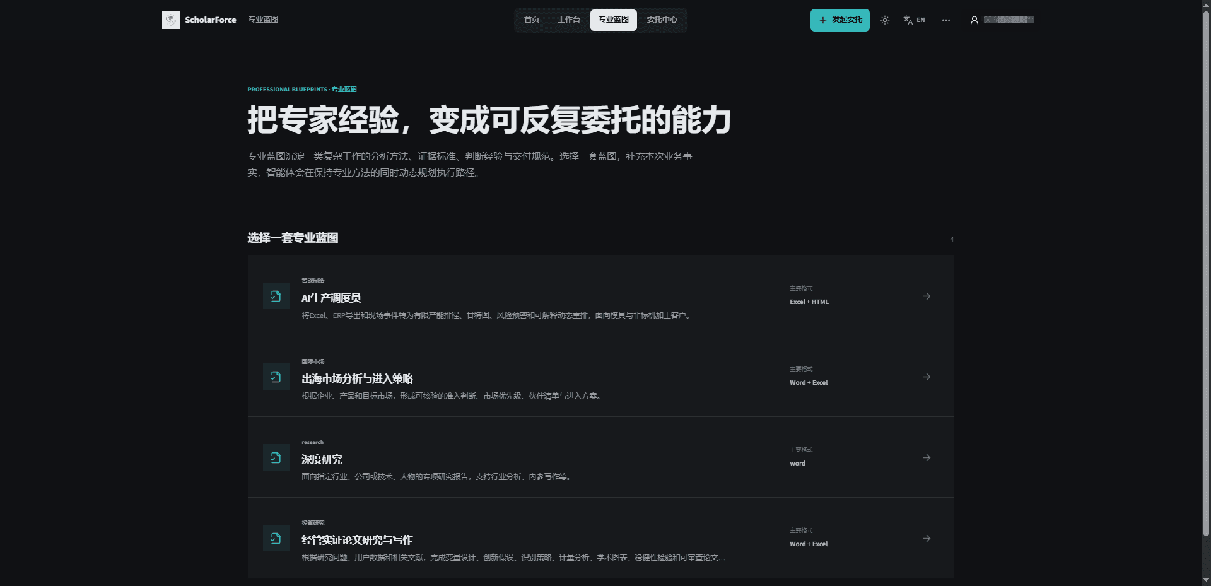1211x586 pixels.
Task: Click the 国际市场 category tag
Action: coord(313,361)
